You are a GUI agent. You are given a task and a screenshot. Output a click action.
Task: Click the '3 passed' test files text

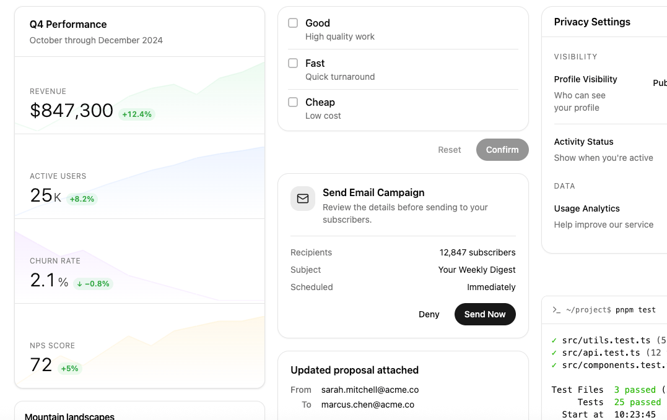pos(635,390)
